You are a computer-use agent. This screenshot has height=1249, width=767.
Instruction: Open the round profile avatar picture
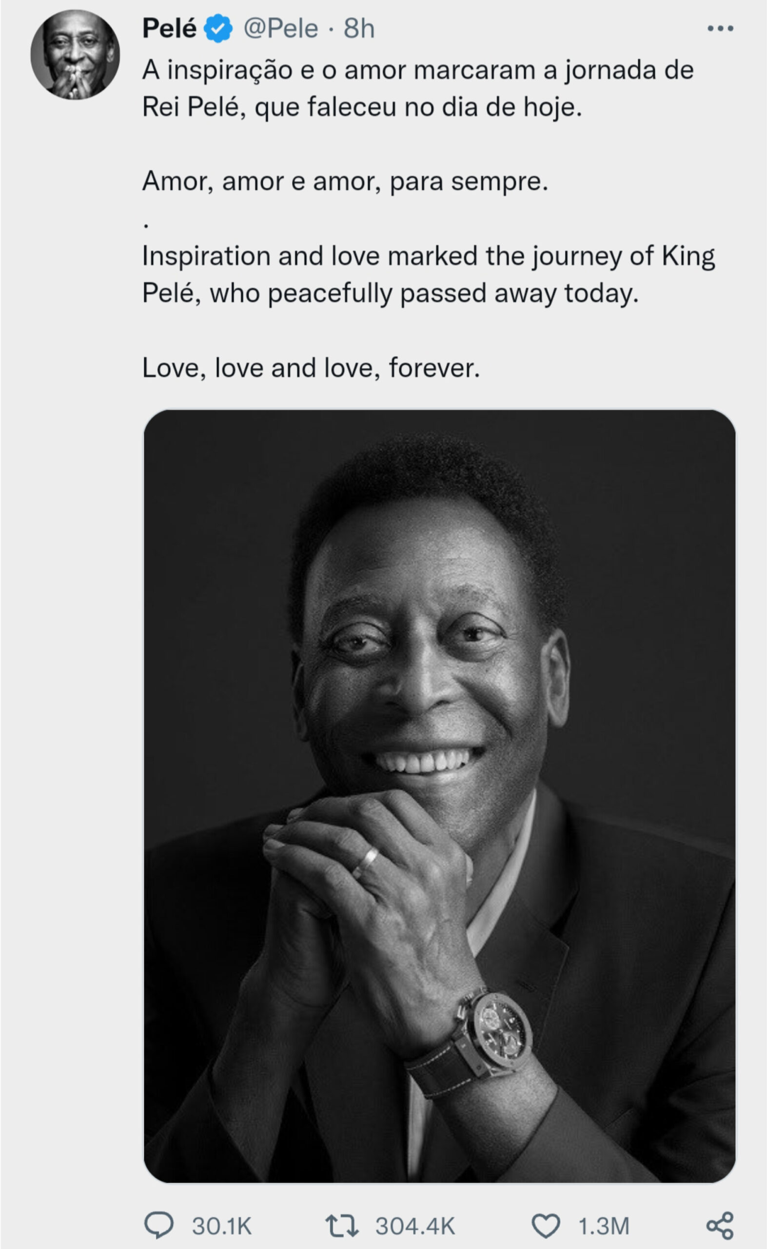(75, 55)
